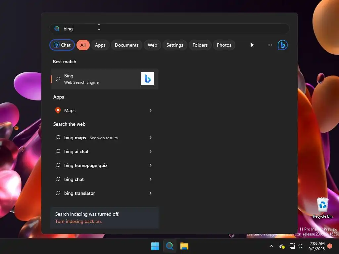Open the three-dot options menu
Viewport: 339px width, 254px height.
pos(269,45)
